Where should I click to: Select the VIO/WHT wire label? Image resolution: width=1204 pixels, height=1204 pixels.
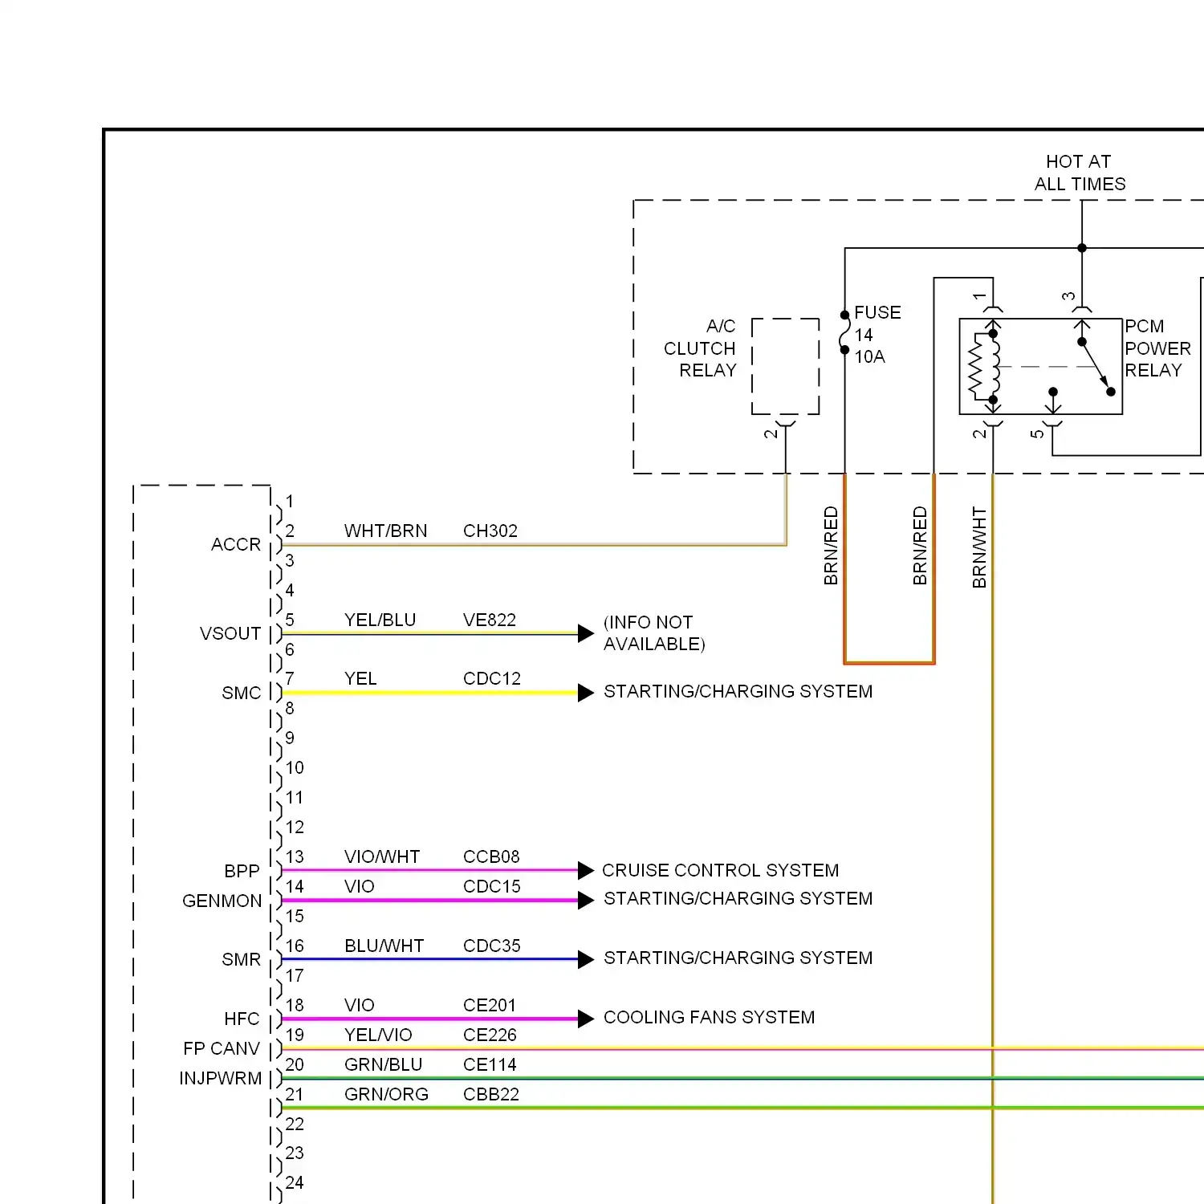(382, 856)
